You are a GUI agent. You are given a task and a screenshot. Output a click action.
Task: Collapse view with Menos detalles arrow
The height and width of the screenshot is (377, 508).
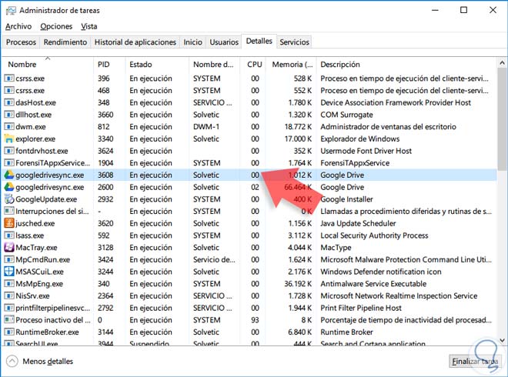pos(12,361)
